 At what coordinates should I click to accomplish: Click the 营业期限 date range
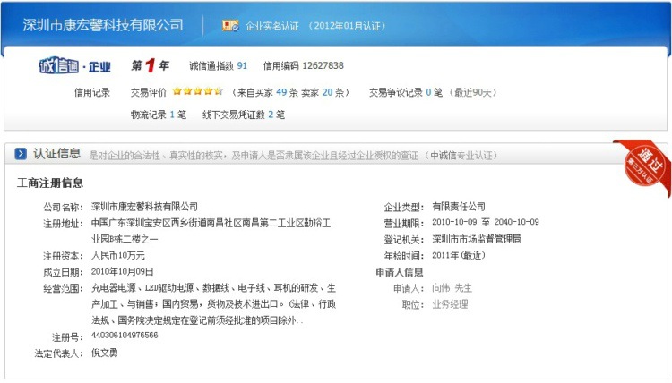tap(486, 222)
